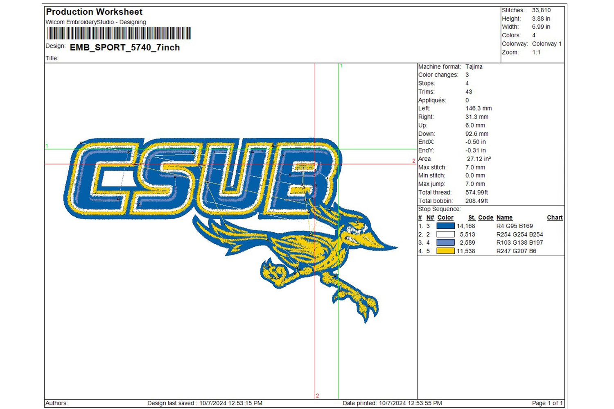Select the "Appliqués:" label
The width and height of the screenshot is (614, 409).
[432, 100]
